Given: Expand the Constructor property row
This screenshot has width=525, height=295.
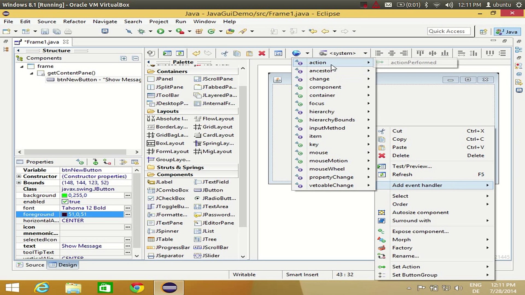Looking at the screenshot, I should point(19,176).
